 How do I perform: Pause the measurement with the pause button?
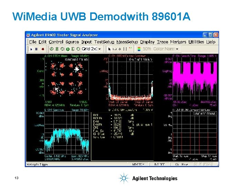pyautogui.click(x=37, y=49)
